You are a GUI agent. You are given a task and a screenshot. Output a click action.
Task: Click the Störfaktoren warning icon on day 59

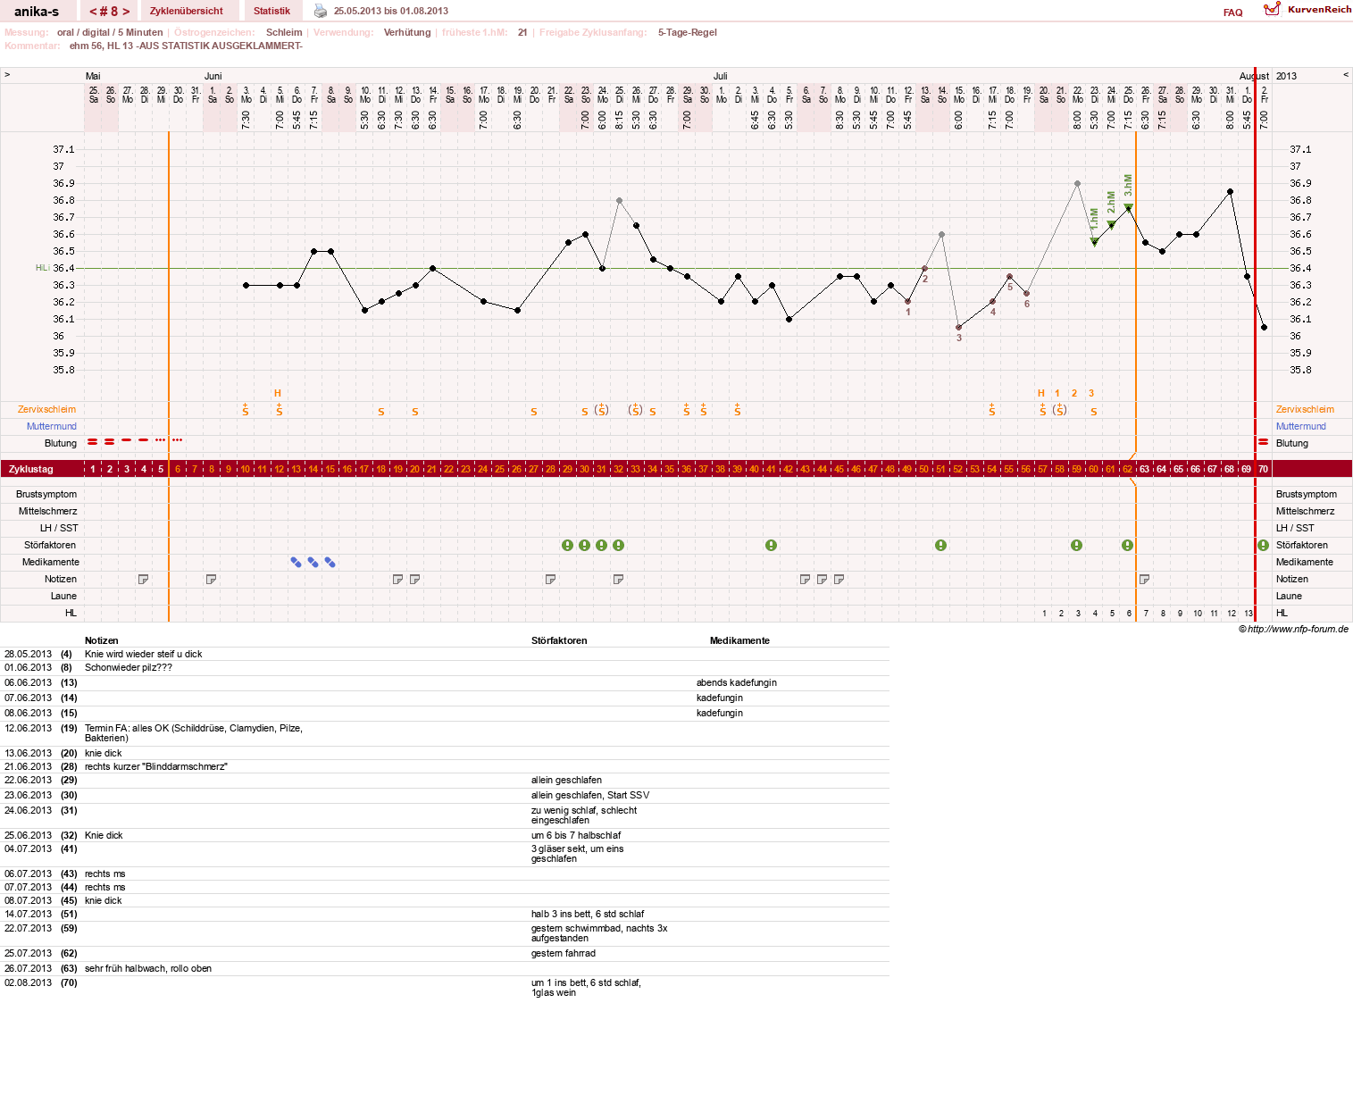pyautogui.click(x=1076, y=545)
